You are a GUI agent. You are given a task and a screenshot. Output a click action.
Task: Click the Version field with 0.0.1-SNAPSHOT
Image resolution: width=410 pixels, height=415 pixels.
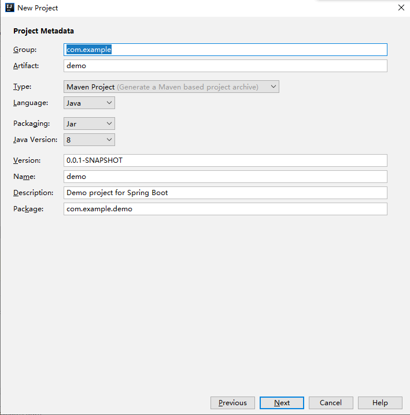tap(225, 160)
